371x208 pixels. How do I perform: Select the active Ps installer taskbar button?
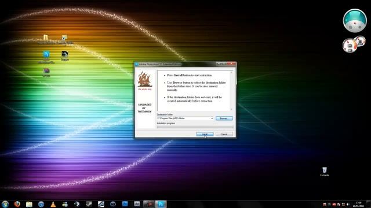161,204
